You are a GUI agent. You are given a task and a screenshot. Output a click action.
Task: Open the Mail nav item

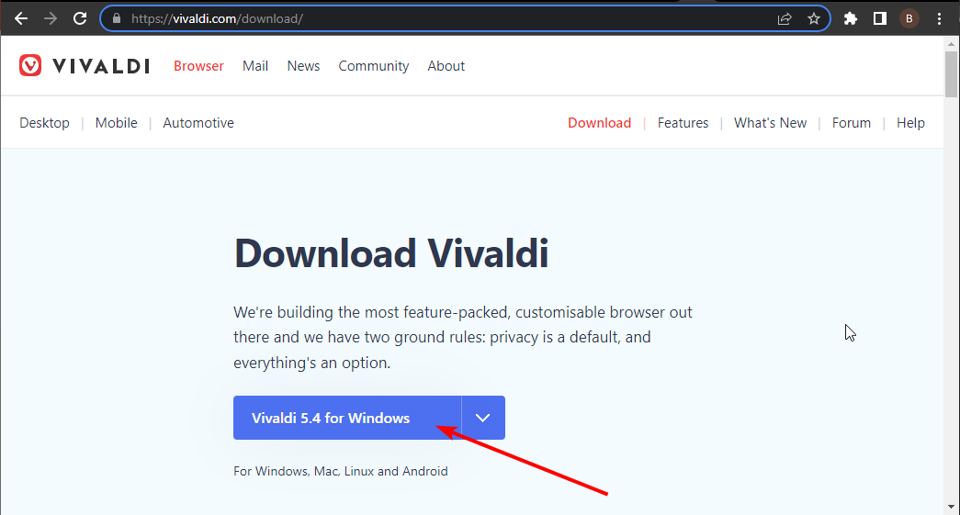coord(255,66)
